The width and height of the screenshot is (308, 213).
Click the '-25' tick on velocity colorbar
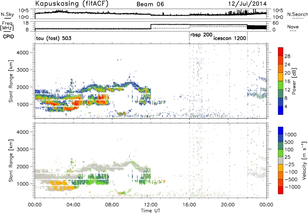[x=290, y=164]
